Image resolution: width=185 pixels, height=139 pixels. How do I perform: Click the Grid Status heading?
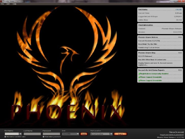[143, 10]
